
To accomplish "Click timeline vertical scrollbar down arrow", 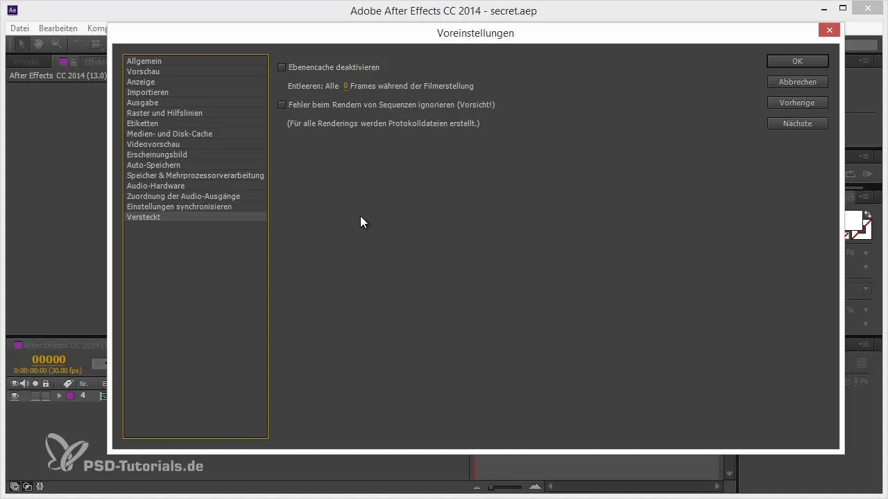I will [x=728, y=473].
